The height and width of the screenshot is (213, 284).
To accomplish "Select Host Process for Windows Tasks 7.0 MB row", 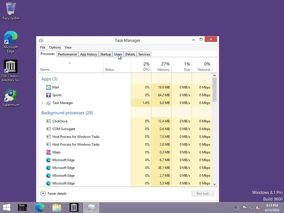I will click(x=125, y=137).
